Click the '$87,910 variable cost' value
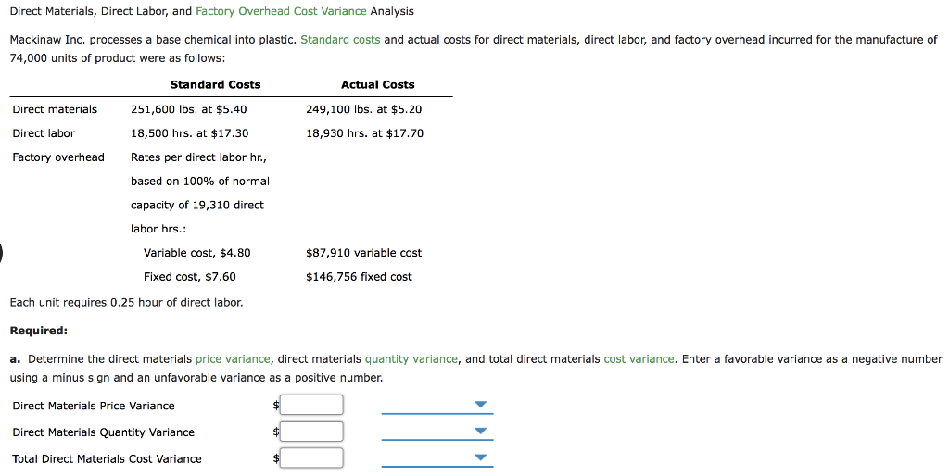The width and height of the screenshot is (949, 476). tap(363, 253)
